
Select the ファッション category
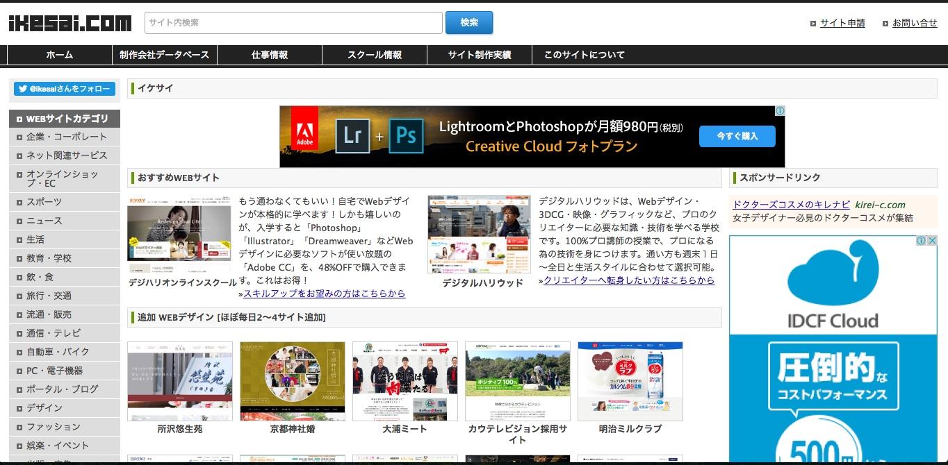click(x=65, y=427)
